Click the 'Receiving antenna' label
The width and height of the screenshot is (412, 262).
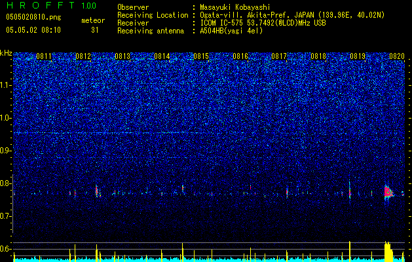click(151, 31)
